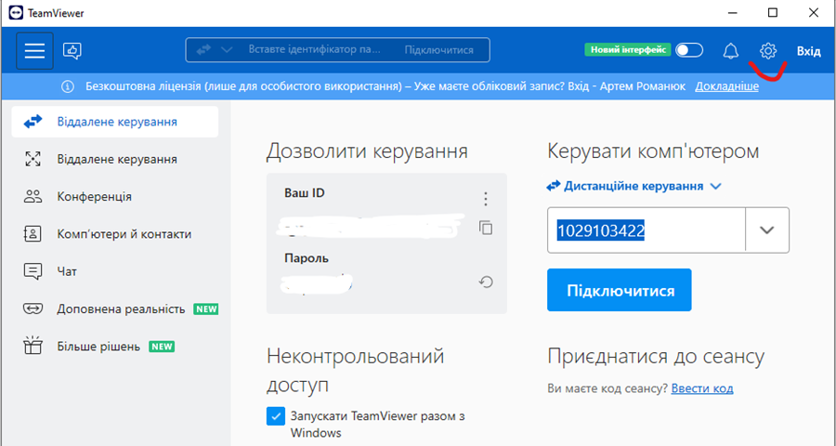Image resolution: width=836 pixels, height=446 pixels.
Task: Click the Докладніше link in the banner
Action: pos(725,86)
